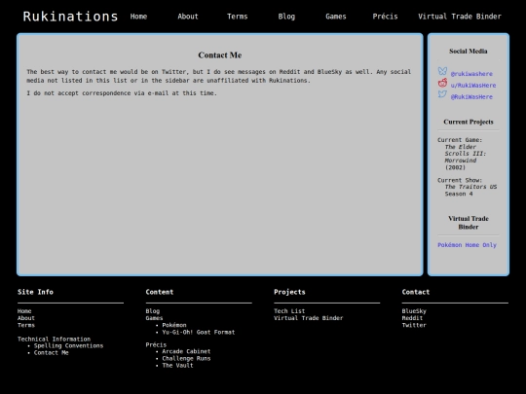Click the BlueSky butterfly icon in sidebar

(x=442, y=71)
